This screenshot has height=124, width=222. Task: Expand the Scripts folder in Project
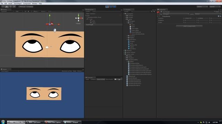click(x=126, y=18)
